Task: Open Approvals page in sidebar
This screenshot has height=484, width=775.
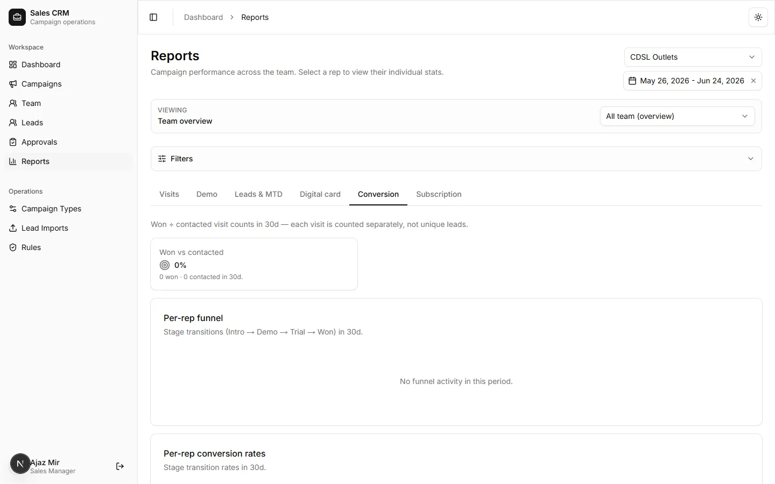Action: click(x=68, y=142)
